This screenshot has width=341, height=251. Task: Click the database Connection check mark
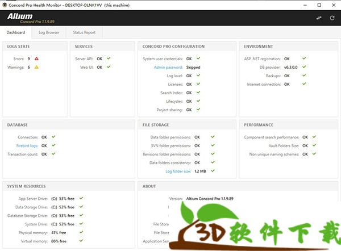[53, 137]
